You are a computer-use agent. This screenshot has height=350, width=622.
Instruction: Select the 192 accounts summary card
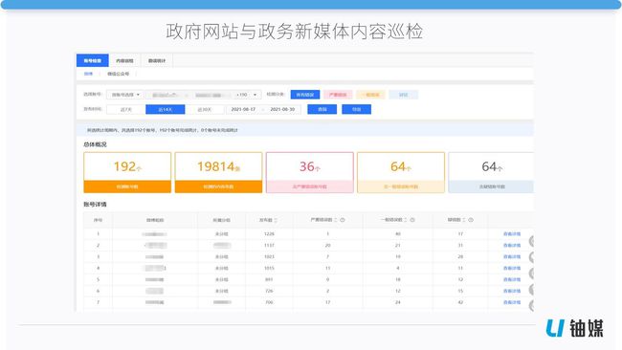coord(127,172)
